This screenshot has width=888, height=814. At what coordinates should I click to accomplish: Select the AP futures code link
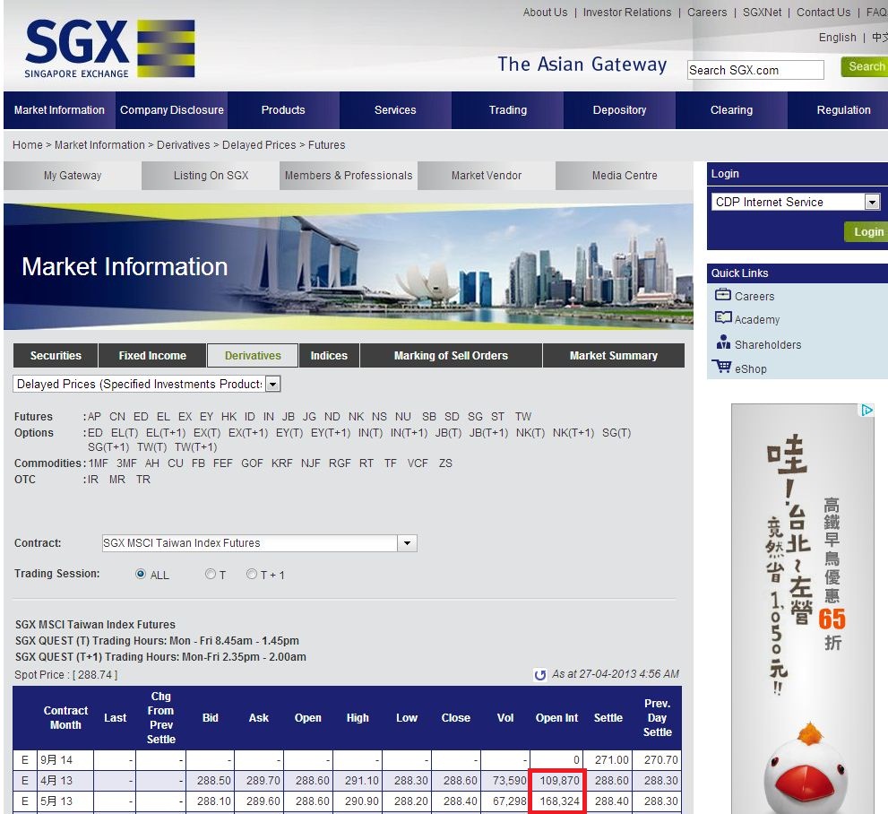pos(95,416)
